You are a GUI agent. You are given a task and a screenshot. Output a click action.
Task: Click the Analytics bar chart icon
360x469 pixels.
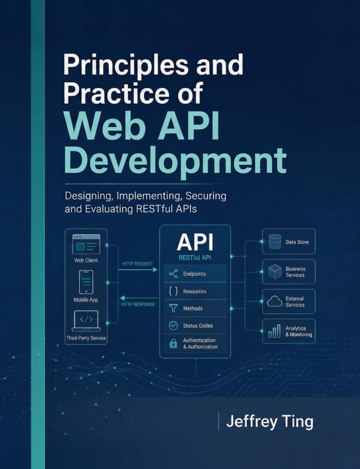point(274,332)
